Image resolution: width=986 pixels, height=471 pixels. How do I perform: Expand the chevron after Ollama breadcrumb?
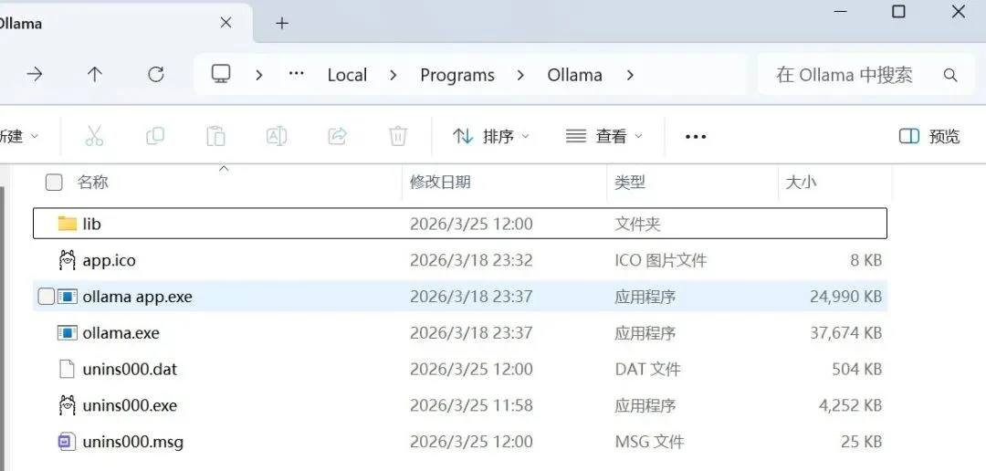click(629, 75)
